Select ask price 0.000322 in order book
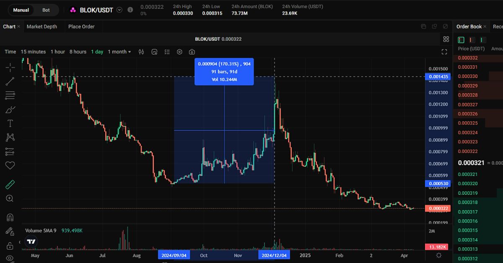Viewport: 503px width, 263px height. click(x=468, y=151)
